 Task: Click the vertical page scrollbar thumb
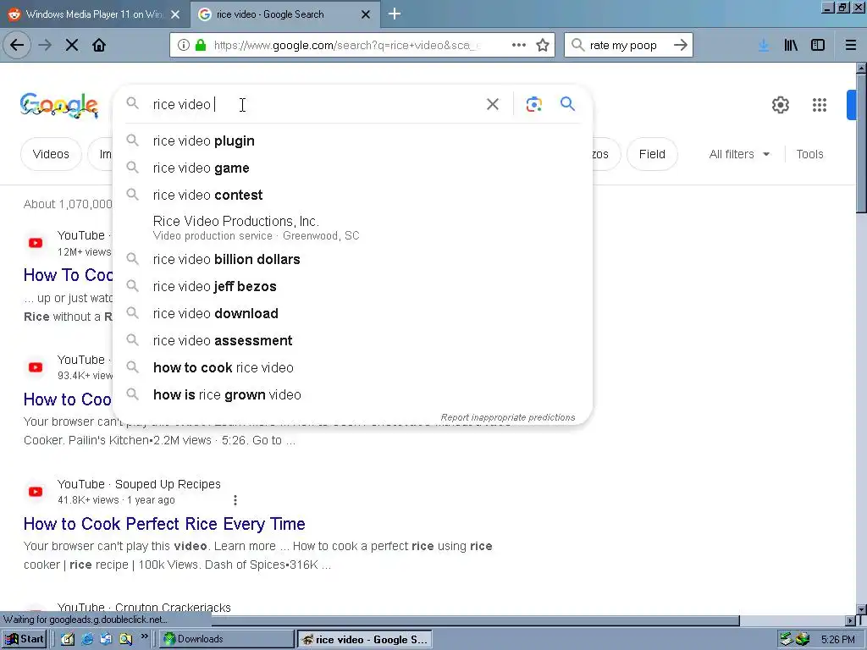point(861,142)
